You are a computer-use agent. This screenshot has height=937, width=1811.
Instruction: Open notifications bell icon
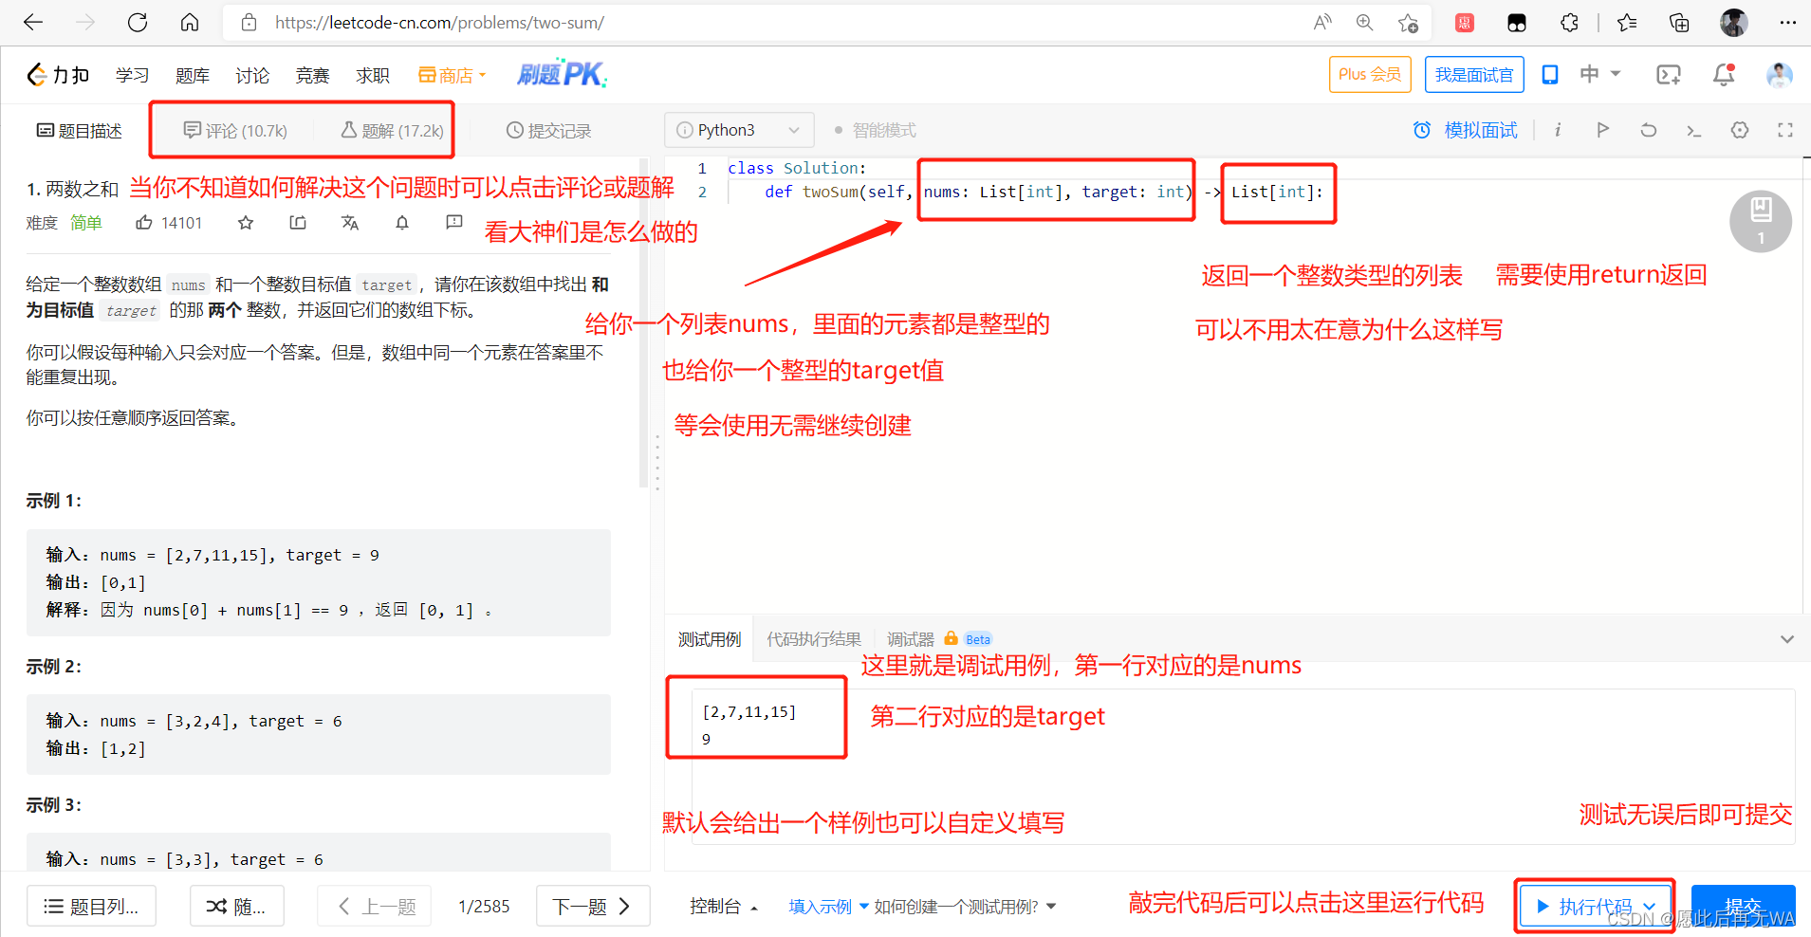1724,75
